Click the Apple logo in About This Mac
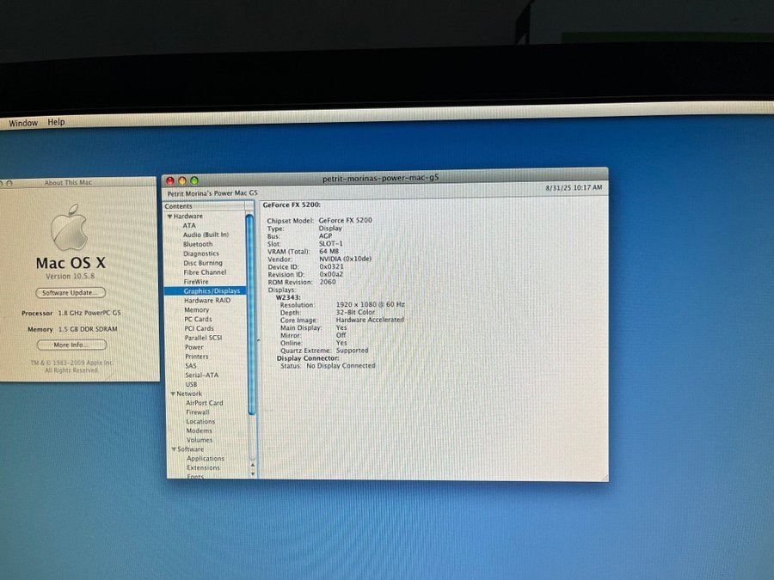The image size is (774, 580). 69,228
